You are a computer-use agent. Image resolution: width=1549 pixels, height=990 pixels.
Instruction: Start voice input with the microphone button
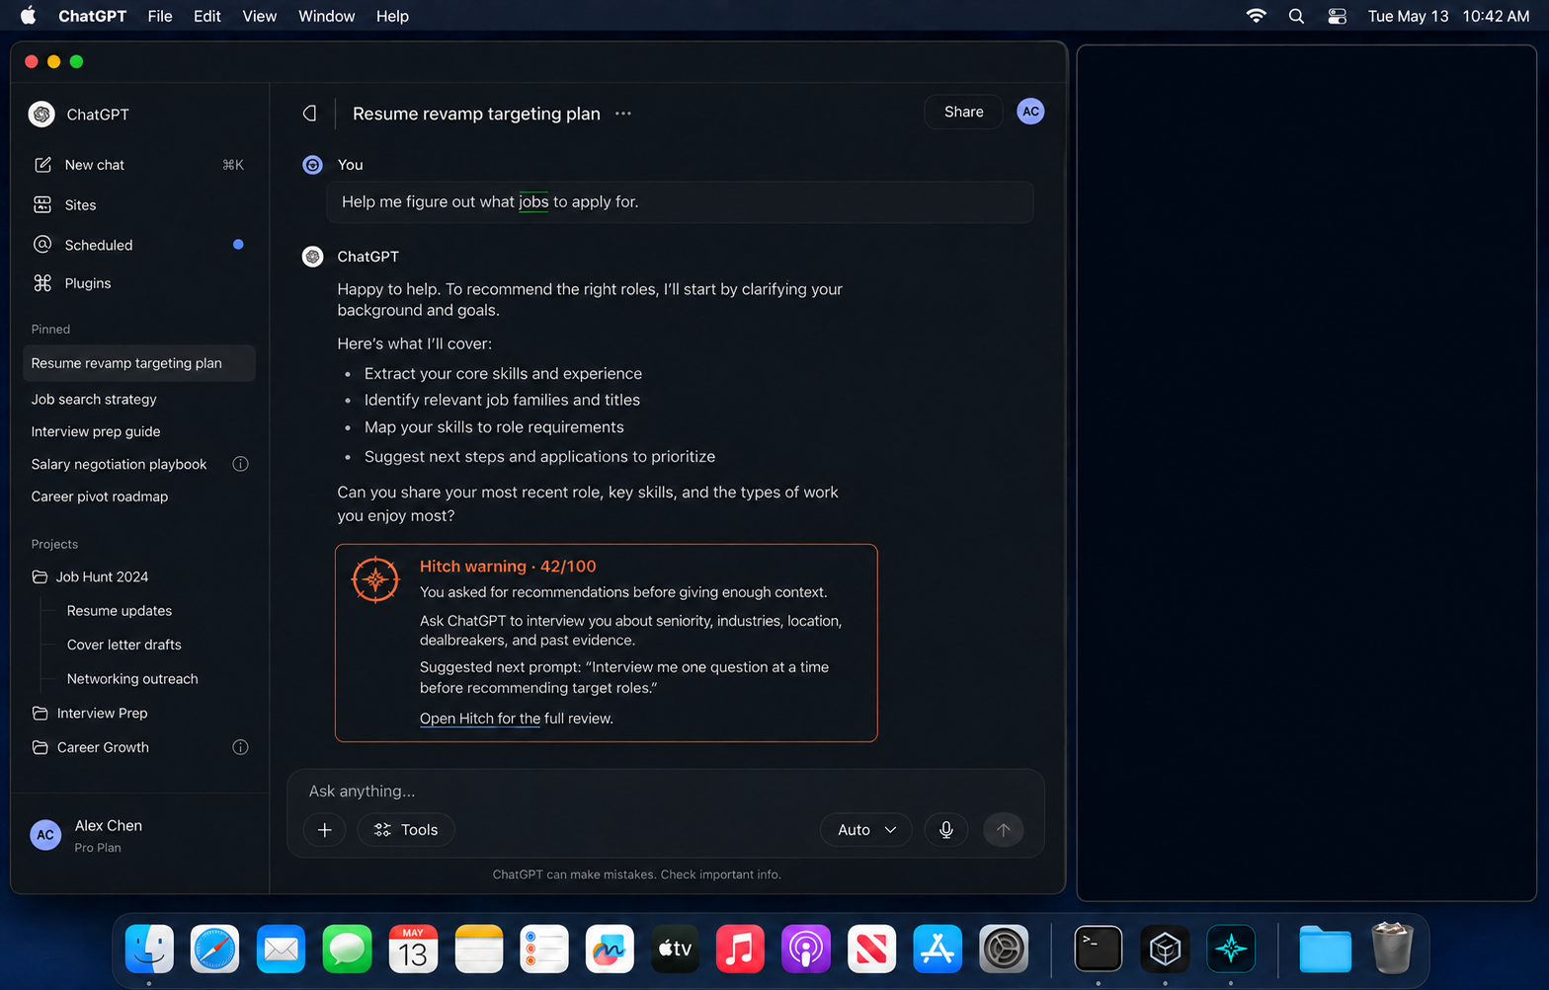(x=946, y=830)
